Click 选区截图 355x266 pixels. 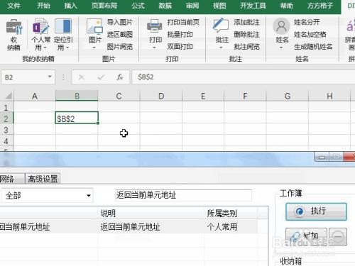[119, 35]
